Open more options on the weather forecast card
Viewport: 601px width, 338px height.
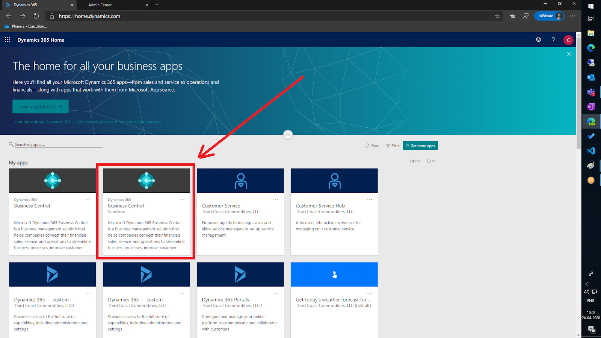coord(370,293)
